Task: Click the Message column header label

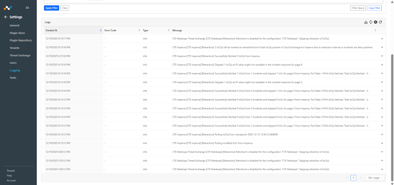Action: (177, 31)
